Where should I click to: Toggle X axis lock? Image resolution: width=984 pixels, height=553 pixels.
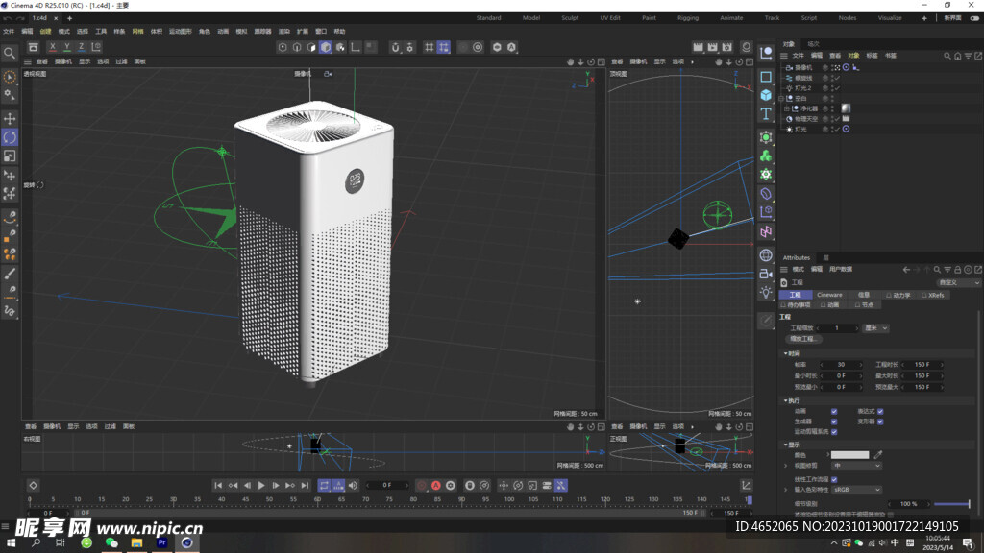point(53,47)
